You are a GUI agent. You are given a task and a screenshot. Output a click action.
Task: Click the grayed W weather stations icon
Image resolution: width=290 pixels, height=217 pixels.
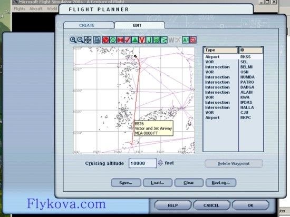[171, 40]
